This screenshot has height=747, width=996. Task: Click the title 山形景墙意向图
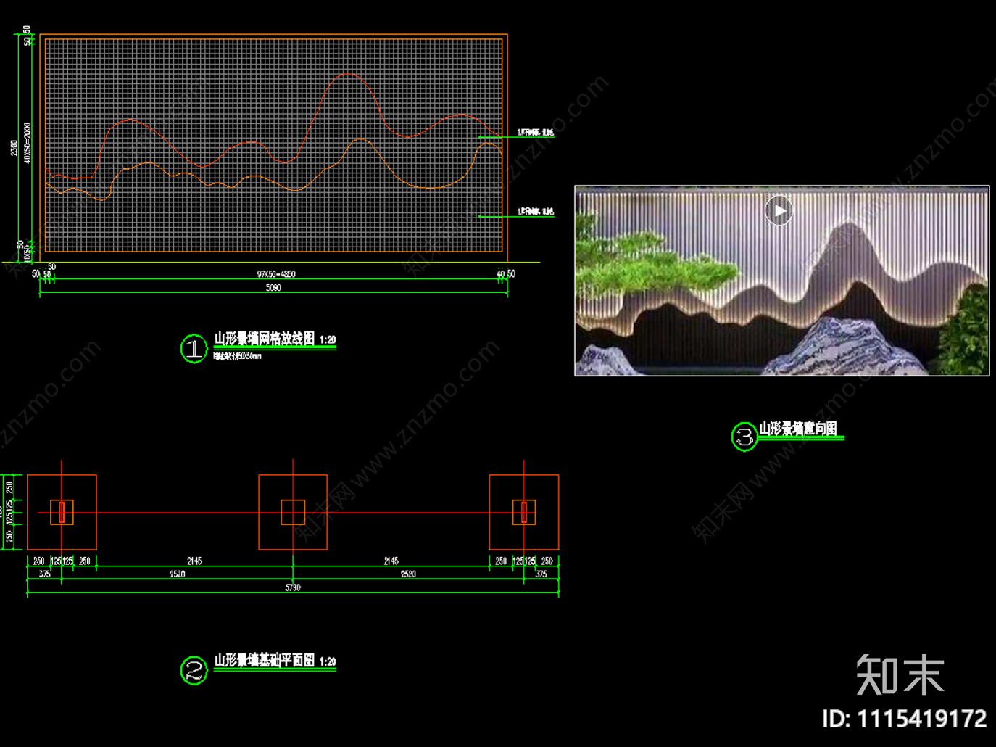798,429
